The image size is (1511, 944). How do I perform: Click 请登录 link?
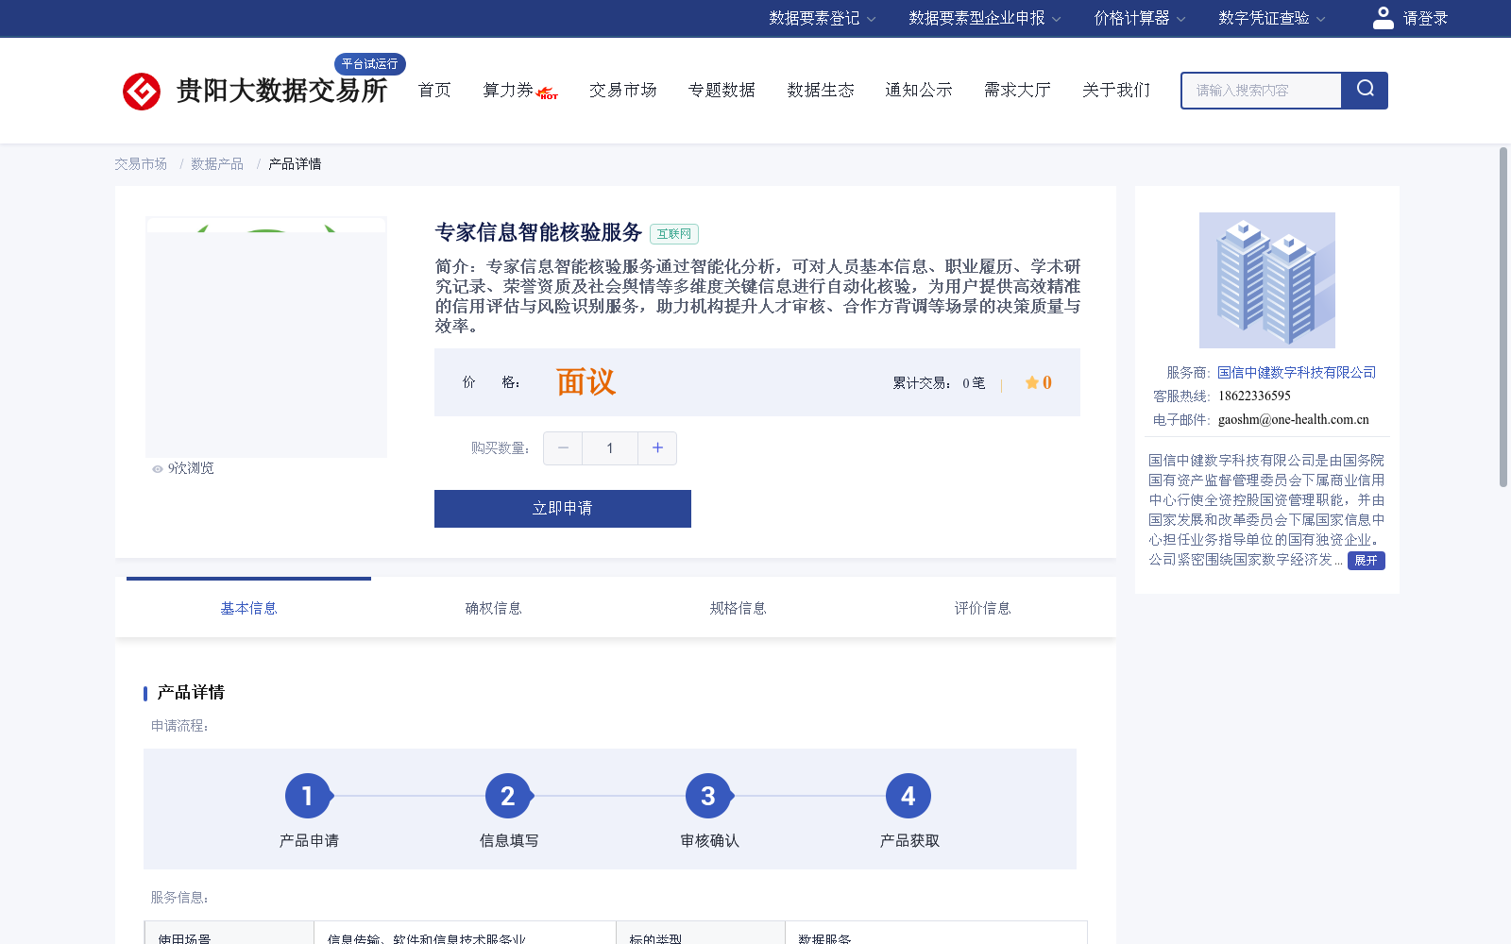(x=1425, y=18)
